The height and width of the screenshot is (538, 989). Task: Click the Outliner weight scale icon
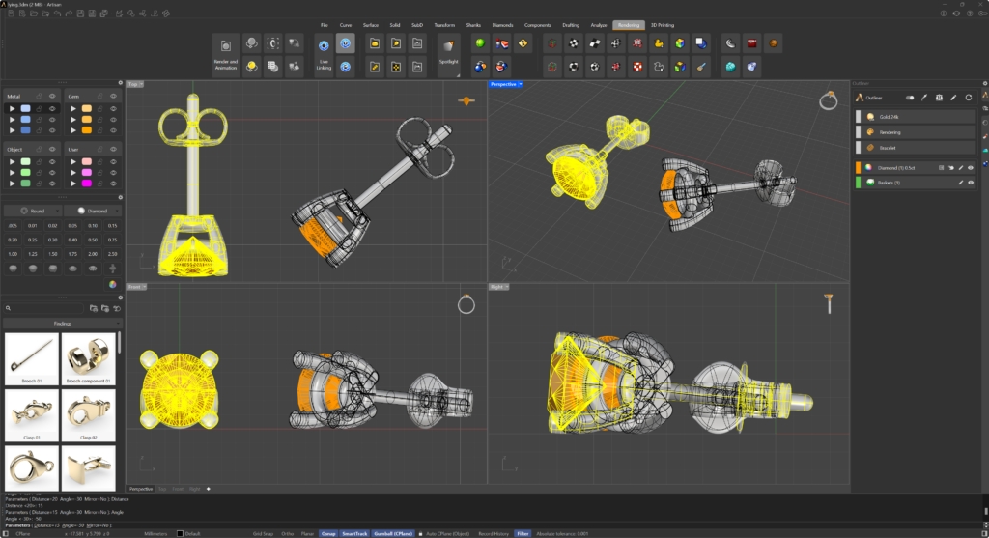[939, 98]
